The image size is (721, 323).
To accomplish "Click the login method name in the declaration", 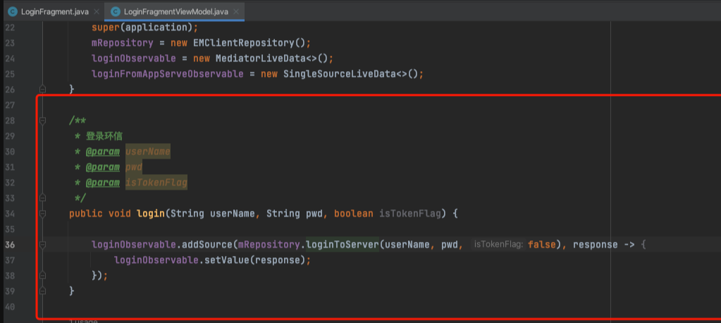I will (x=151, y=214).
